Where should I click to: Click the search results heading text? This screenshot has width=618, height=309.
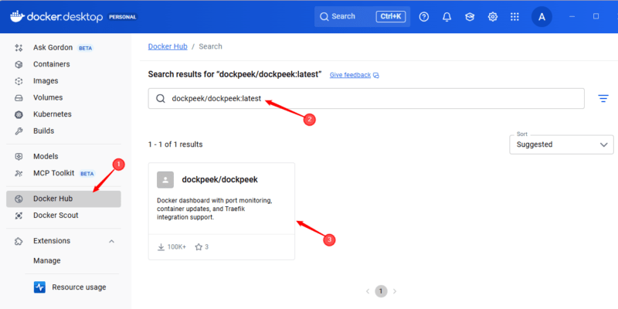click(x=235, y=74)
